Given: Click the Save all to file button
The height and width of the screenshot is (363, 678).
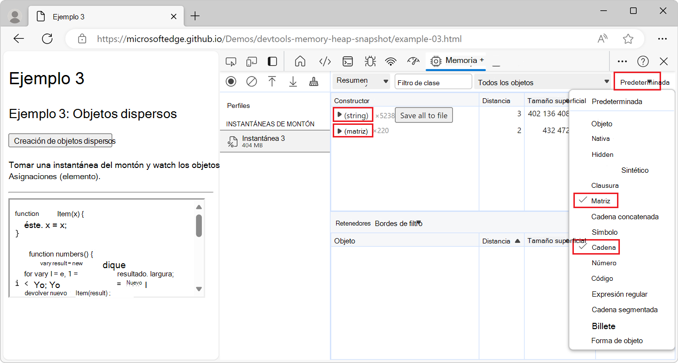Looking at the screenshot, I should pos(424,116).
